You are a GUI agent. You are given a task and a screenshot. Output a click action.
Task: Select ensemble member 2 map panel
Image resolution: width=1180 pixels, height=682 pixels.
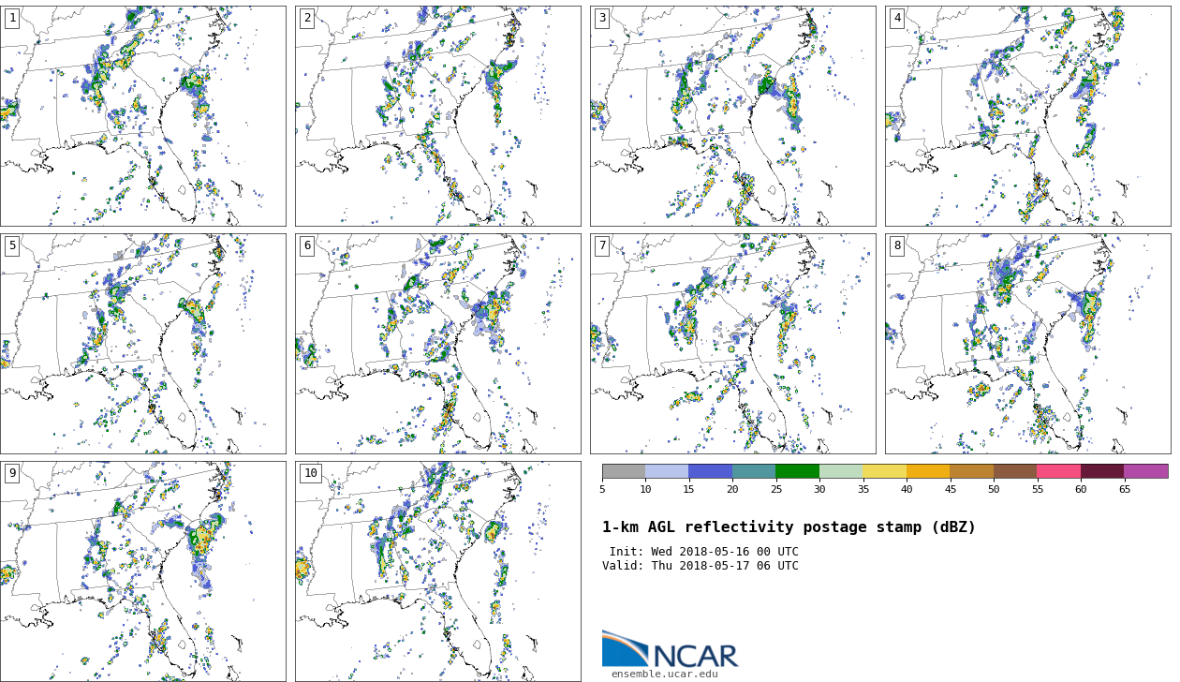pos(437,116)
